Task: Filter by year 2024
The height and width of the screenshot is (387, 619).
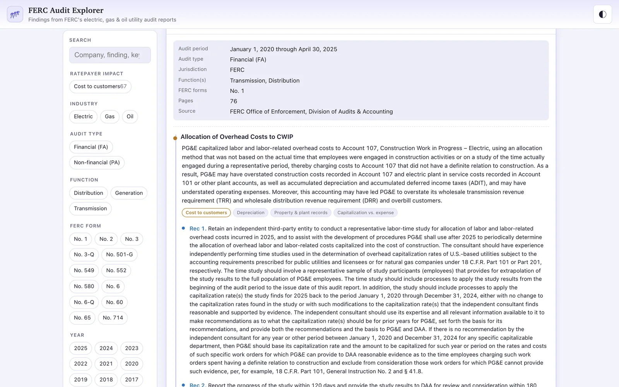Action: pyautogui.click(x=106, y=348)
